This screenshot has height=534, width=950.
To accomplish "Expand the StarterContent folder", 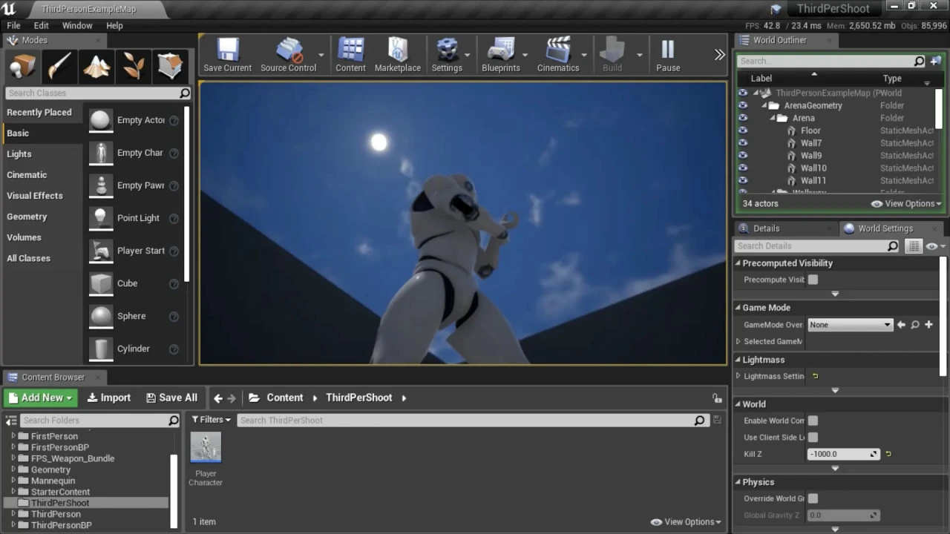I will (13, 492).
